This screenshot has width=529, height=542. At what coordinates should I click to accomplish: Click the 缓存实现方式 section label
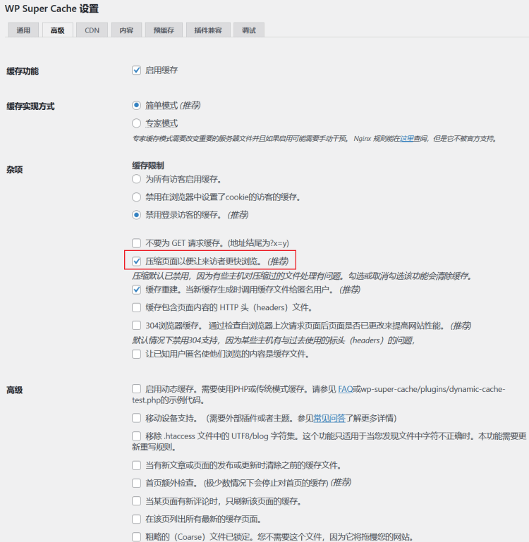(x=30, y=106)
